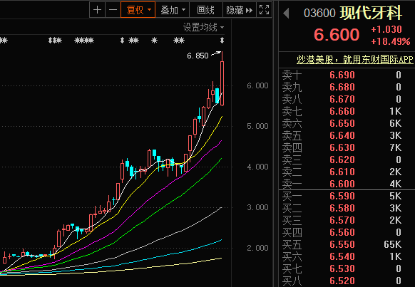Screen dimensions: 415x287
Task: Select 买六 price 6.540
Action: 342,256
